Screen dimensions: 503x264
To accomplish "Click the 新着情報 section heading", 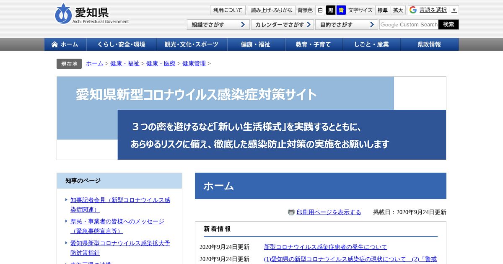I will pyautogui.click(x=217, y=229).
